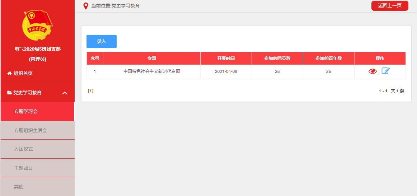Click the Communist Youth League emblem logo
The height and width of the screenshot is (196, 417).
(37, 25)
